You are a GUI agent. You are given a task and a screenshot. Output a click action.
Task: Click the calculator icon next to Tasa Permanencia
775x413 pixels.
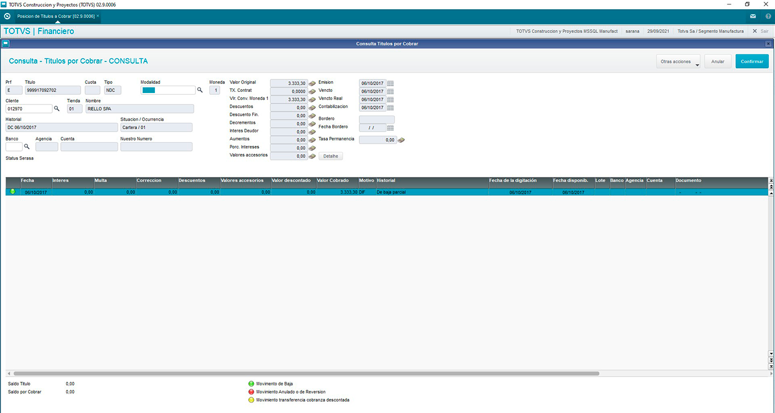pyautogui.click(x=401, y=140)
